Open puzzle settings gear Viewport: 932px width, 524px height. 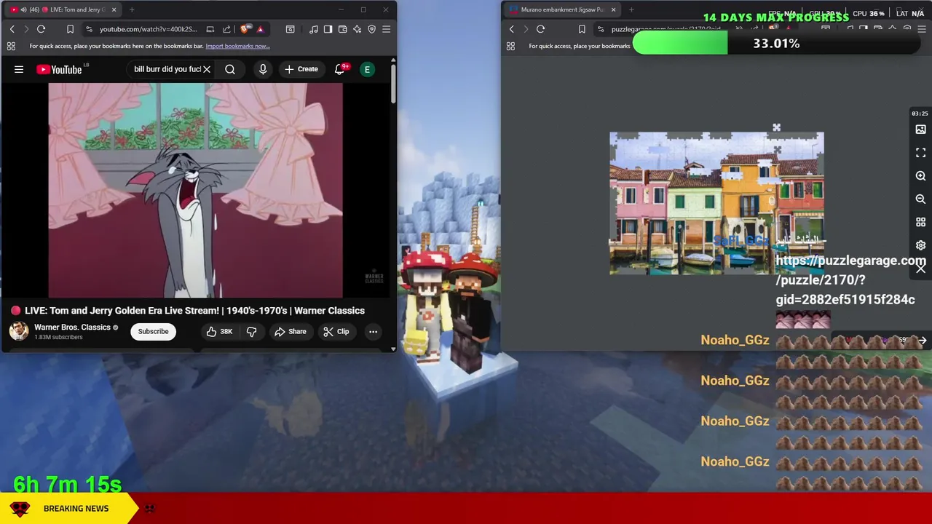[x=920, y=245]
